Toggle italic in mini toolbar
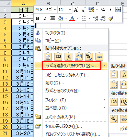This screenshot has height=137, width=127. click(x=45, y=18)
